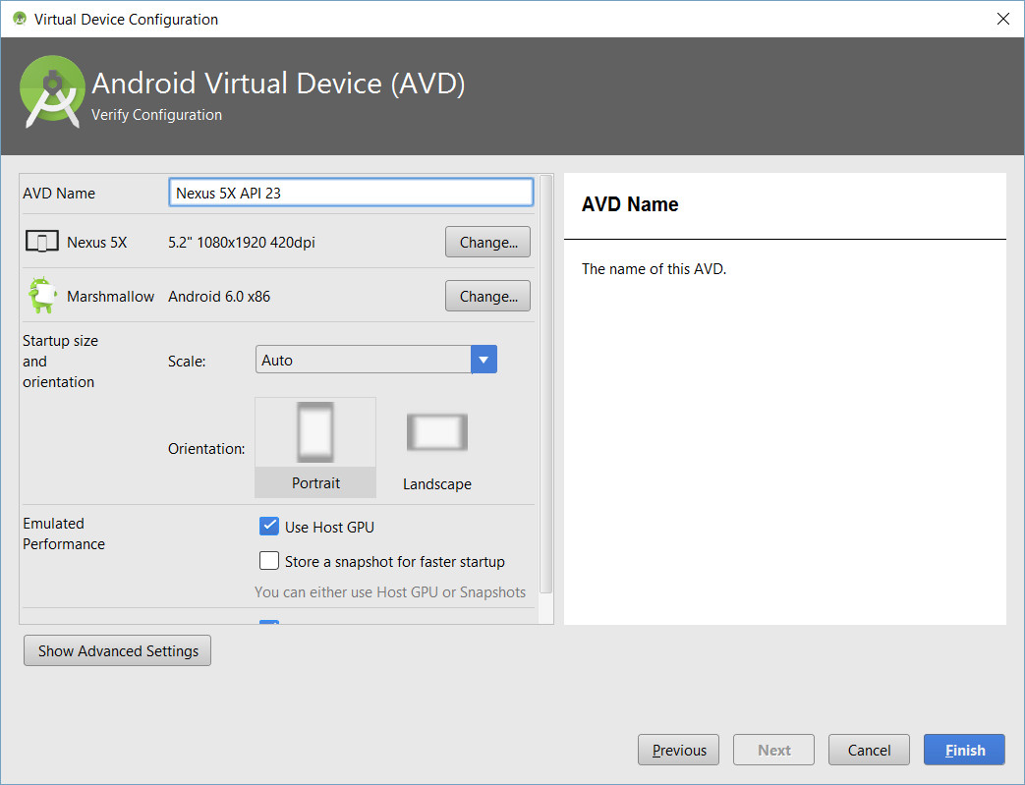Change the Nexus 5X hardware device
This screenshot has width=1025, height=785.
click(487, 242)
